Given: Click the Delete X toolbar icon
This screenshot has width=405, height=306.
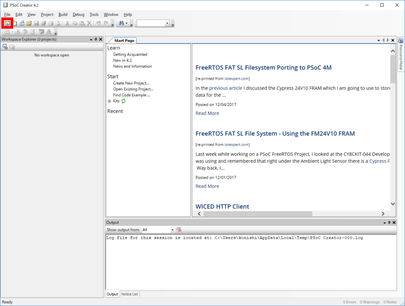Looking at the screenshot, I should [90, 23].
